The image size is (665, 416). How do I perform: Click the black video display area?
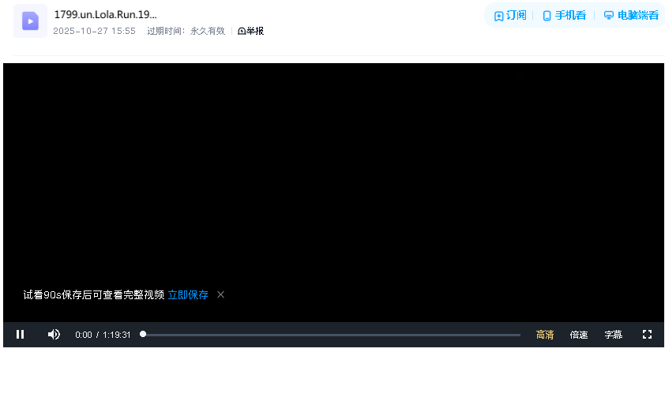click(x=333, y=174)
